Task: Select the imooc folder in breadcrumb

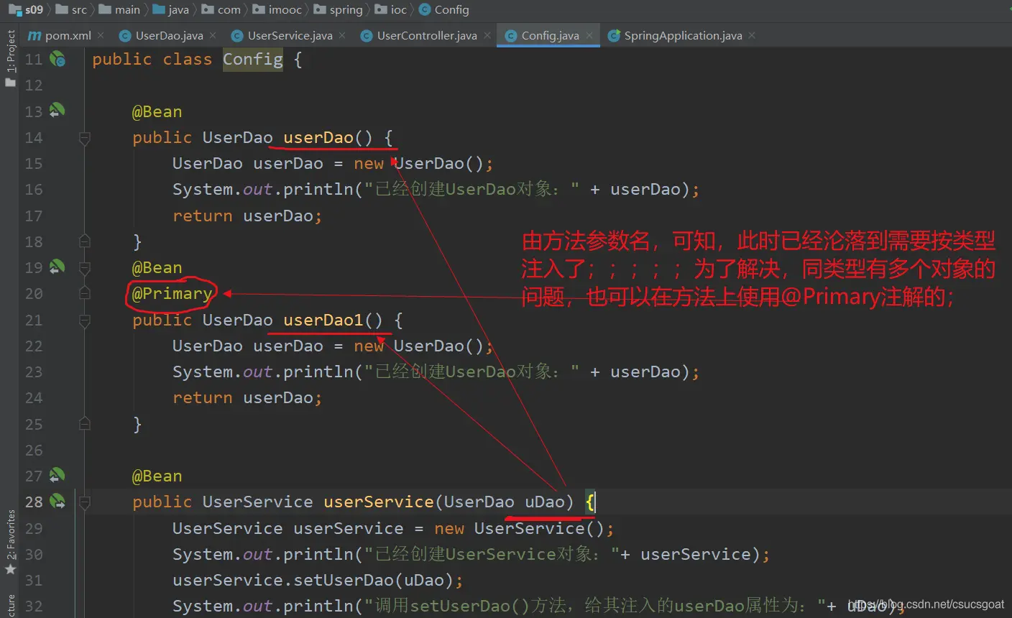Action: tap(285, 10)
